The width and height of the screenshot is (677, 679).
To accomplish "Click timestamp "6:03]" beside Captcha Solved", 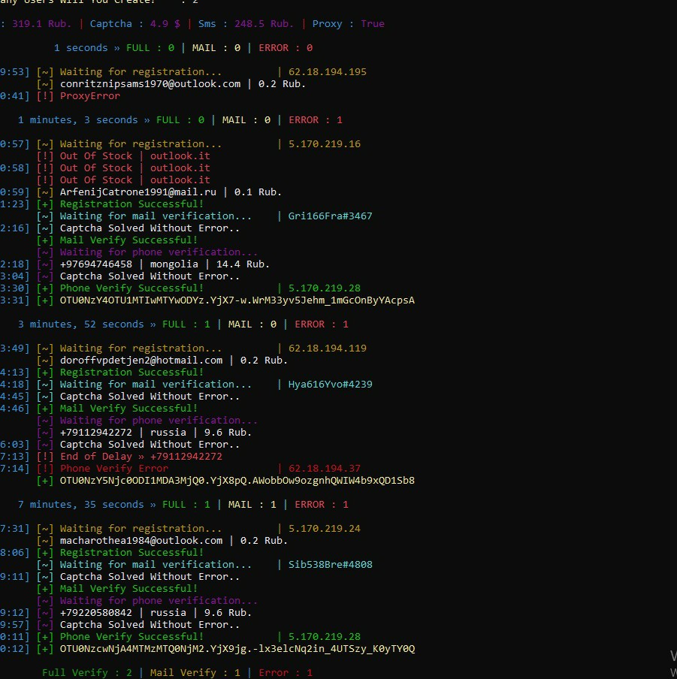I will tap(15, 445).
